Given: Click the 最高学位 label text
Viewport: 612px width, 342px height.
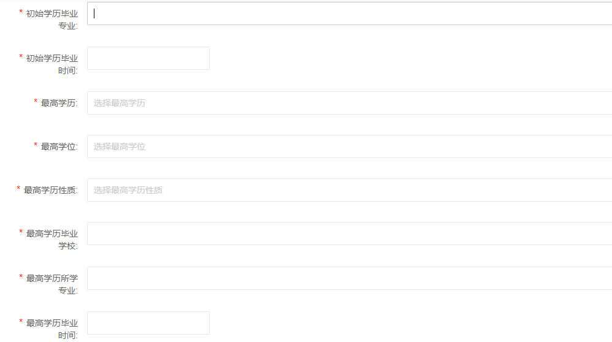Looking at the screenshot, I should 59,146.
